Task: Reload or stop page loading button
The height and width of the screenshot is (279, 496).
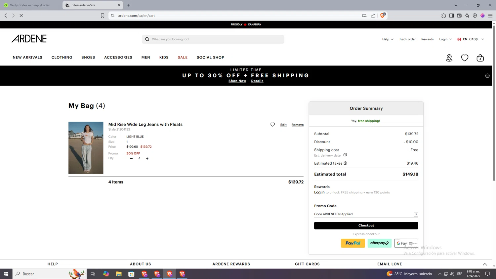Action: coord(21,16)
